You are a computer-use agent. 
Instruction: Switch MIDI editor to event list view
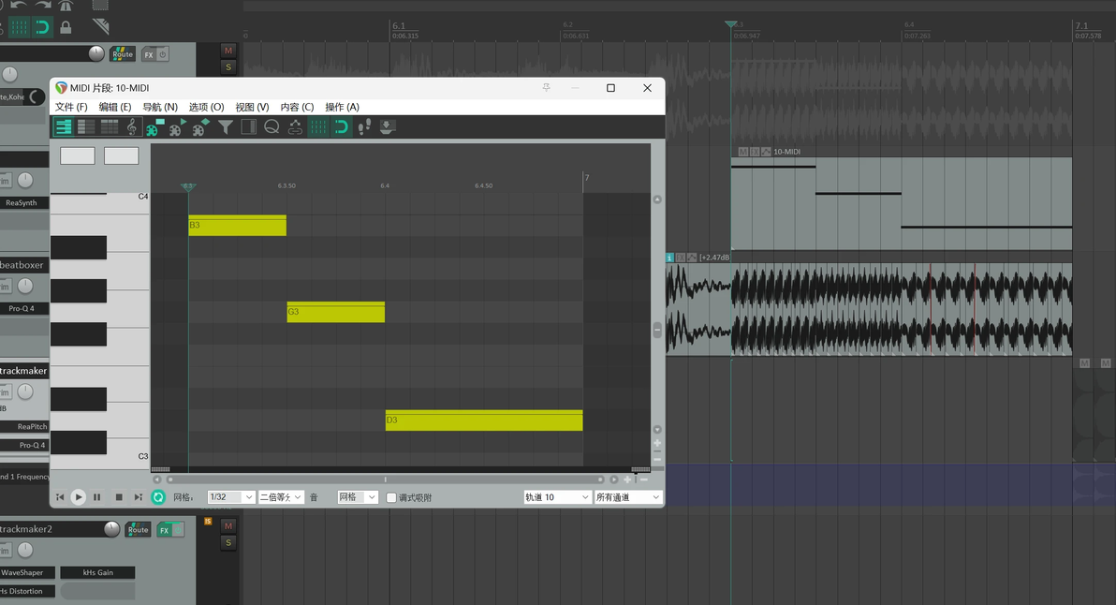[x=110, y=126]
